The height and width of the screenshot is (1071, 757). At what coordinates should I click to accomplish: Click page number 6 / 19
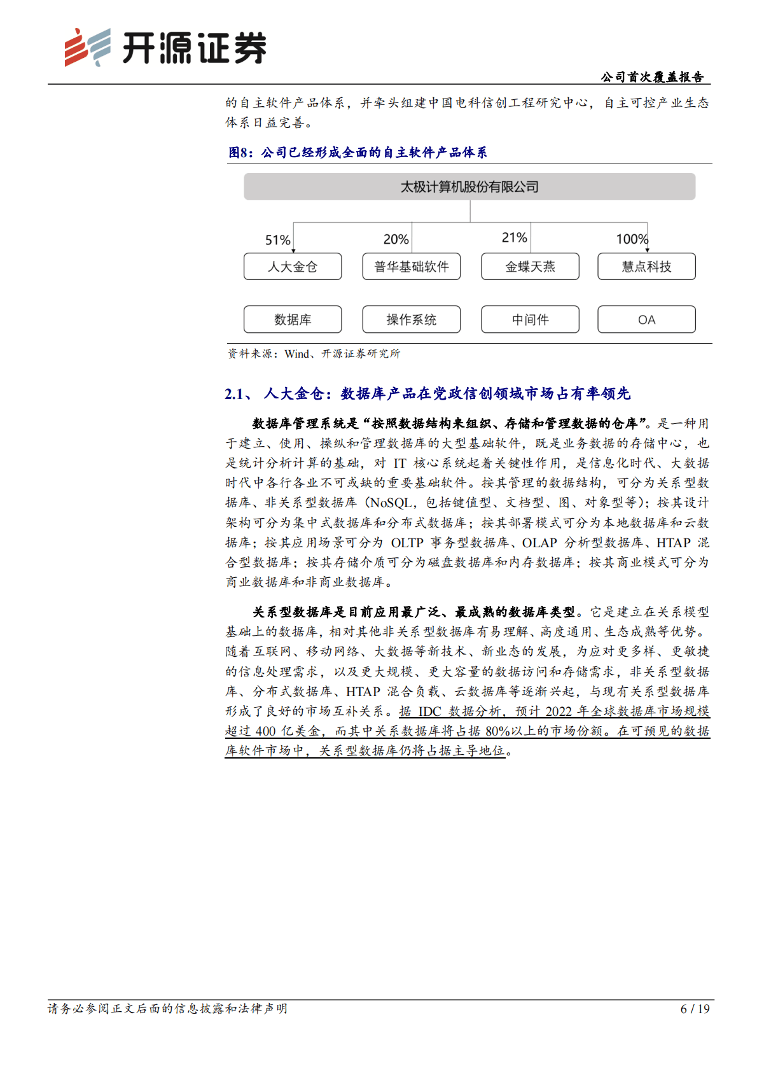pyautogui.click(x=695, y=1009)
